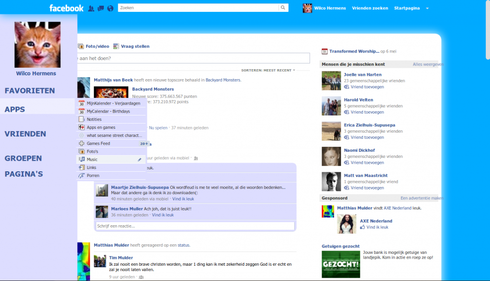This screenshot has height=281, width=490.
Task: Click the Transformed Worship event calendar icon
Action: tap(325, 52)
